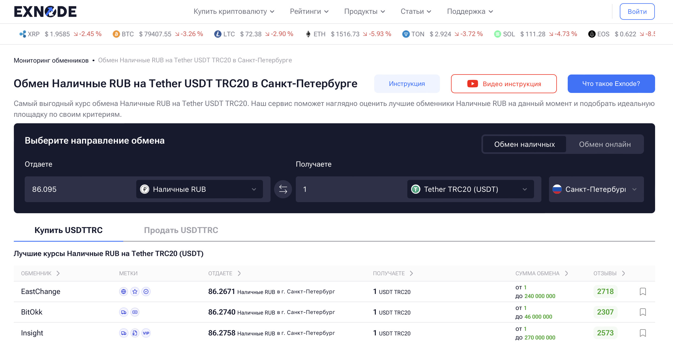Select the Обмен наличных mode
This screenshot has height=343, width=673.
pos(524,144)
